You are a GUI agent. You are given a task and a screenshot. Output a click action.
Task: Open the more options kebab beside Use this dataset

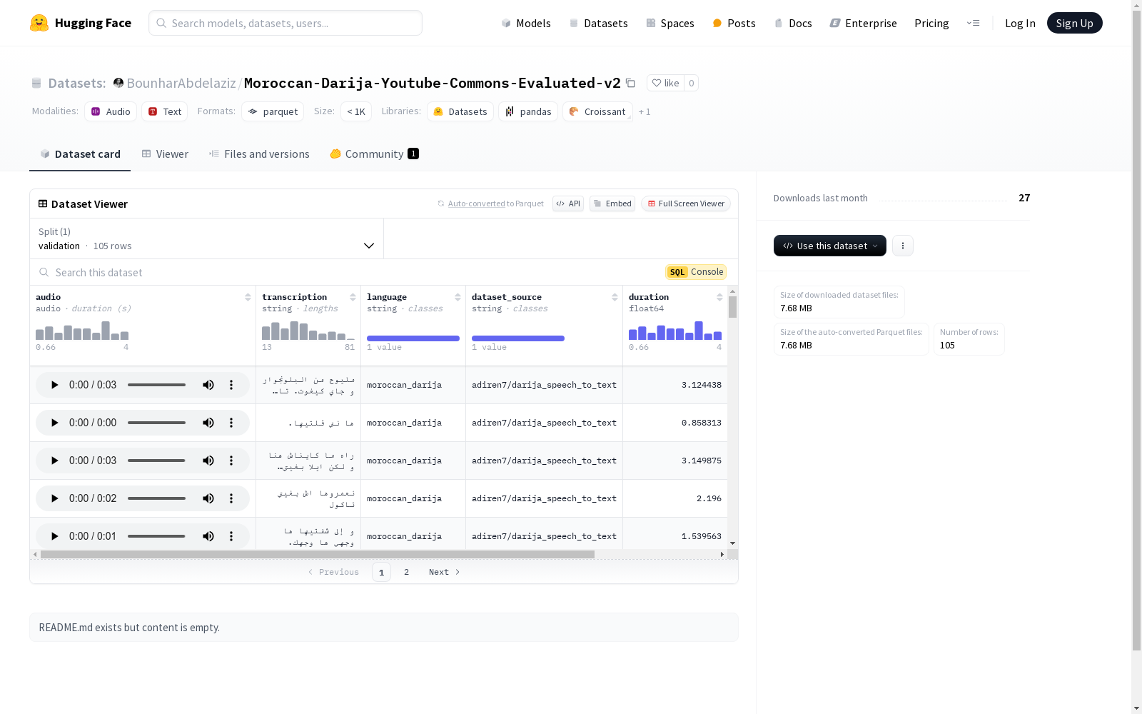(903, 246)
